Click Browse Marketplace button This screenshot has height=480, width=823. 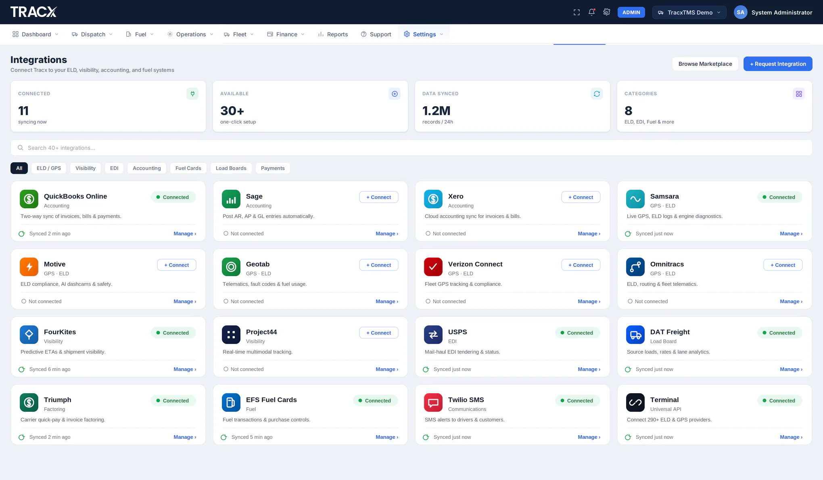[705, 64]
